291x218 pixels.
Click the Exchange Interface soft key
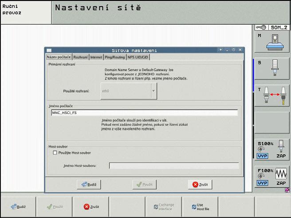[164, 207]
